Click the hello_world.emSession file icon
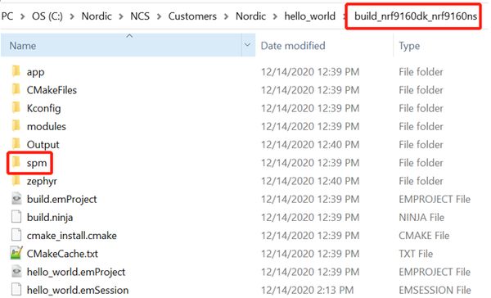The image size is (491, 298). click(16, 290)
